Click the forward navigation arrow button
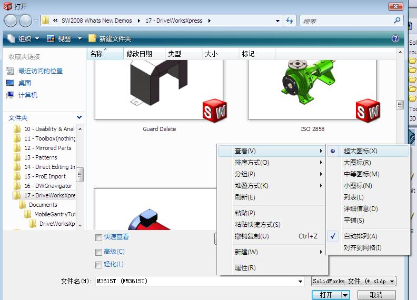 [x=25, y=21]
